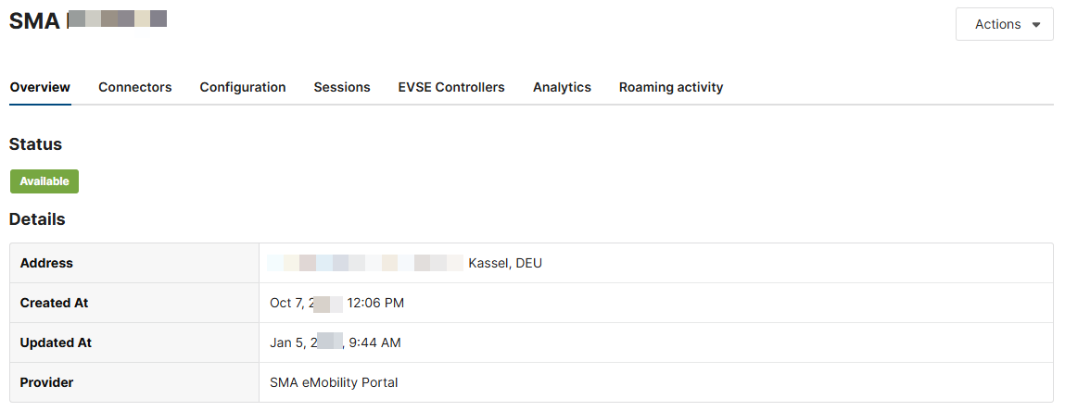Screen dimensions: 1065x411
Task: Open the Actions dropdown menu
Action: (x=1004, y=25)
